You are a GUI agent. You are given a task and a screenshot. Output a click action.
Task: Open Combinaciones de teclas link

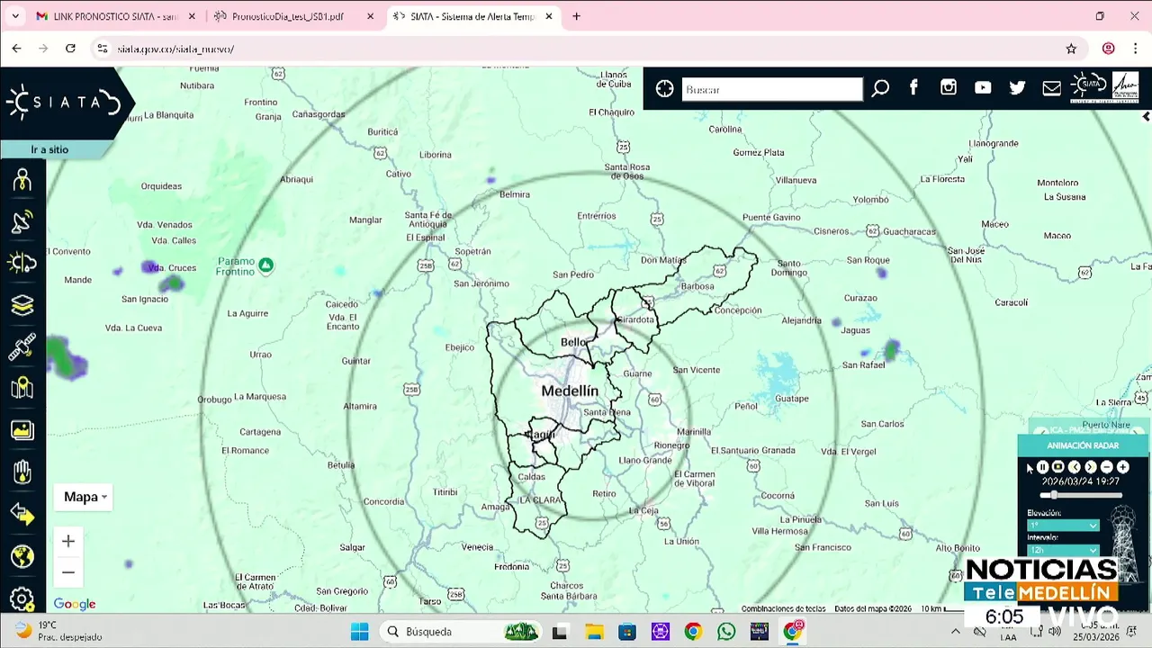783,609
